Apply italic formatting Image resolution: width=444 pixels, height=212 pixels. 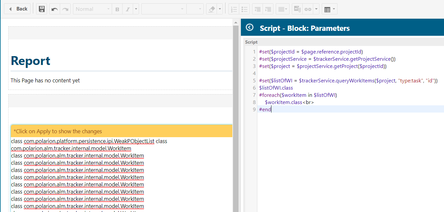pos(127,9)
